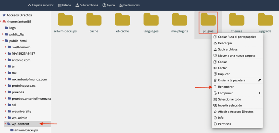Choose Subir archivos in context menu
The width and height of the screenshot is (279, 133).
(x=237, y=49)
